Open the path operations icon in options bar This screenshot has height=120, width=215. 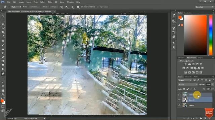tap(61, 7)
